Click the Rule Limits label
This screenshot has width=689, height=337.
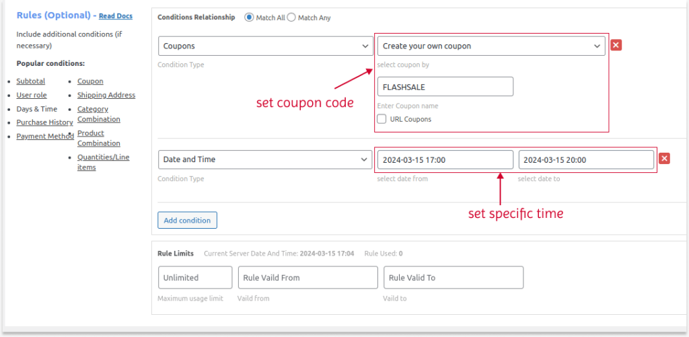177,254
